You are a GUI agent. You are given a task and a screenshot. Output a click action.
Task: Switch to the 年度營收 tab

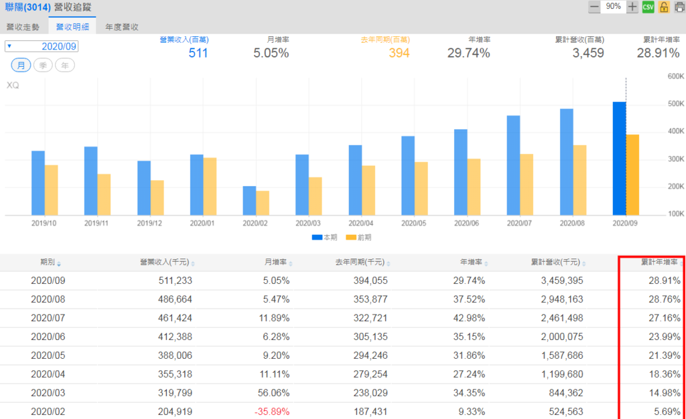coord(122,27)
